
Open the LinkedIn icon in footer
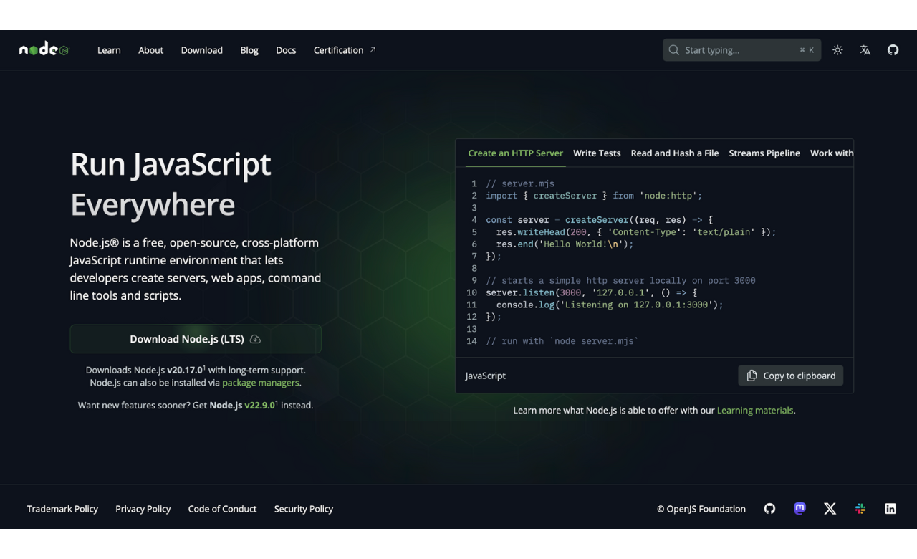[x=890, y=509]
